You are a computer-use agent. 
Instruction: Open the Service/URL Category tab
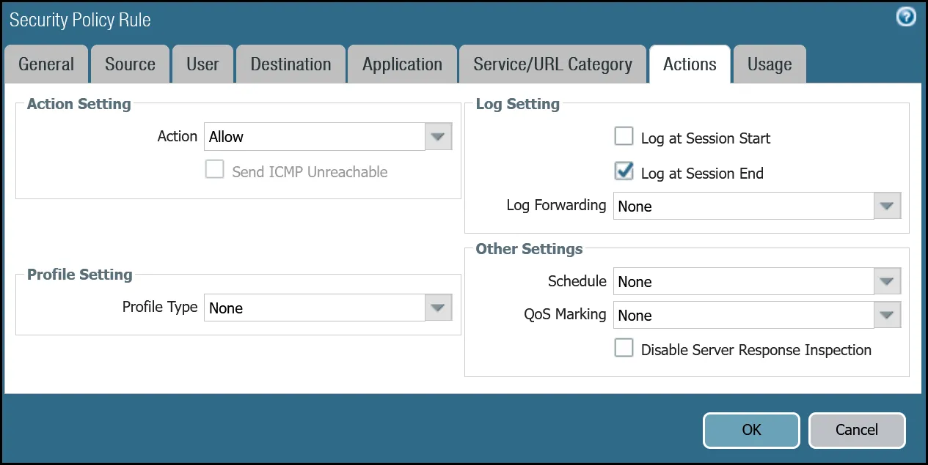pyautogui.click(x=552, y=64)
